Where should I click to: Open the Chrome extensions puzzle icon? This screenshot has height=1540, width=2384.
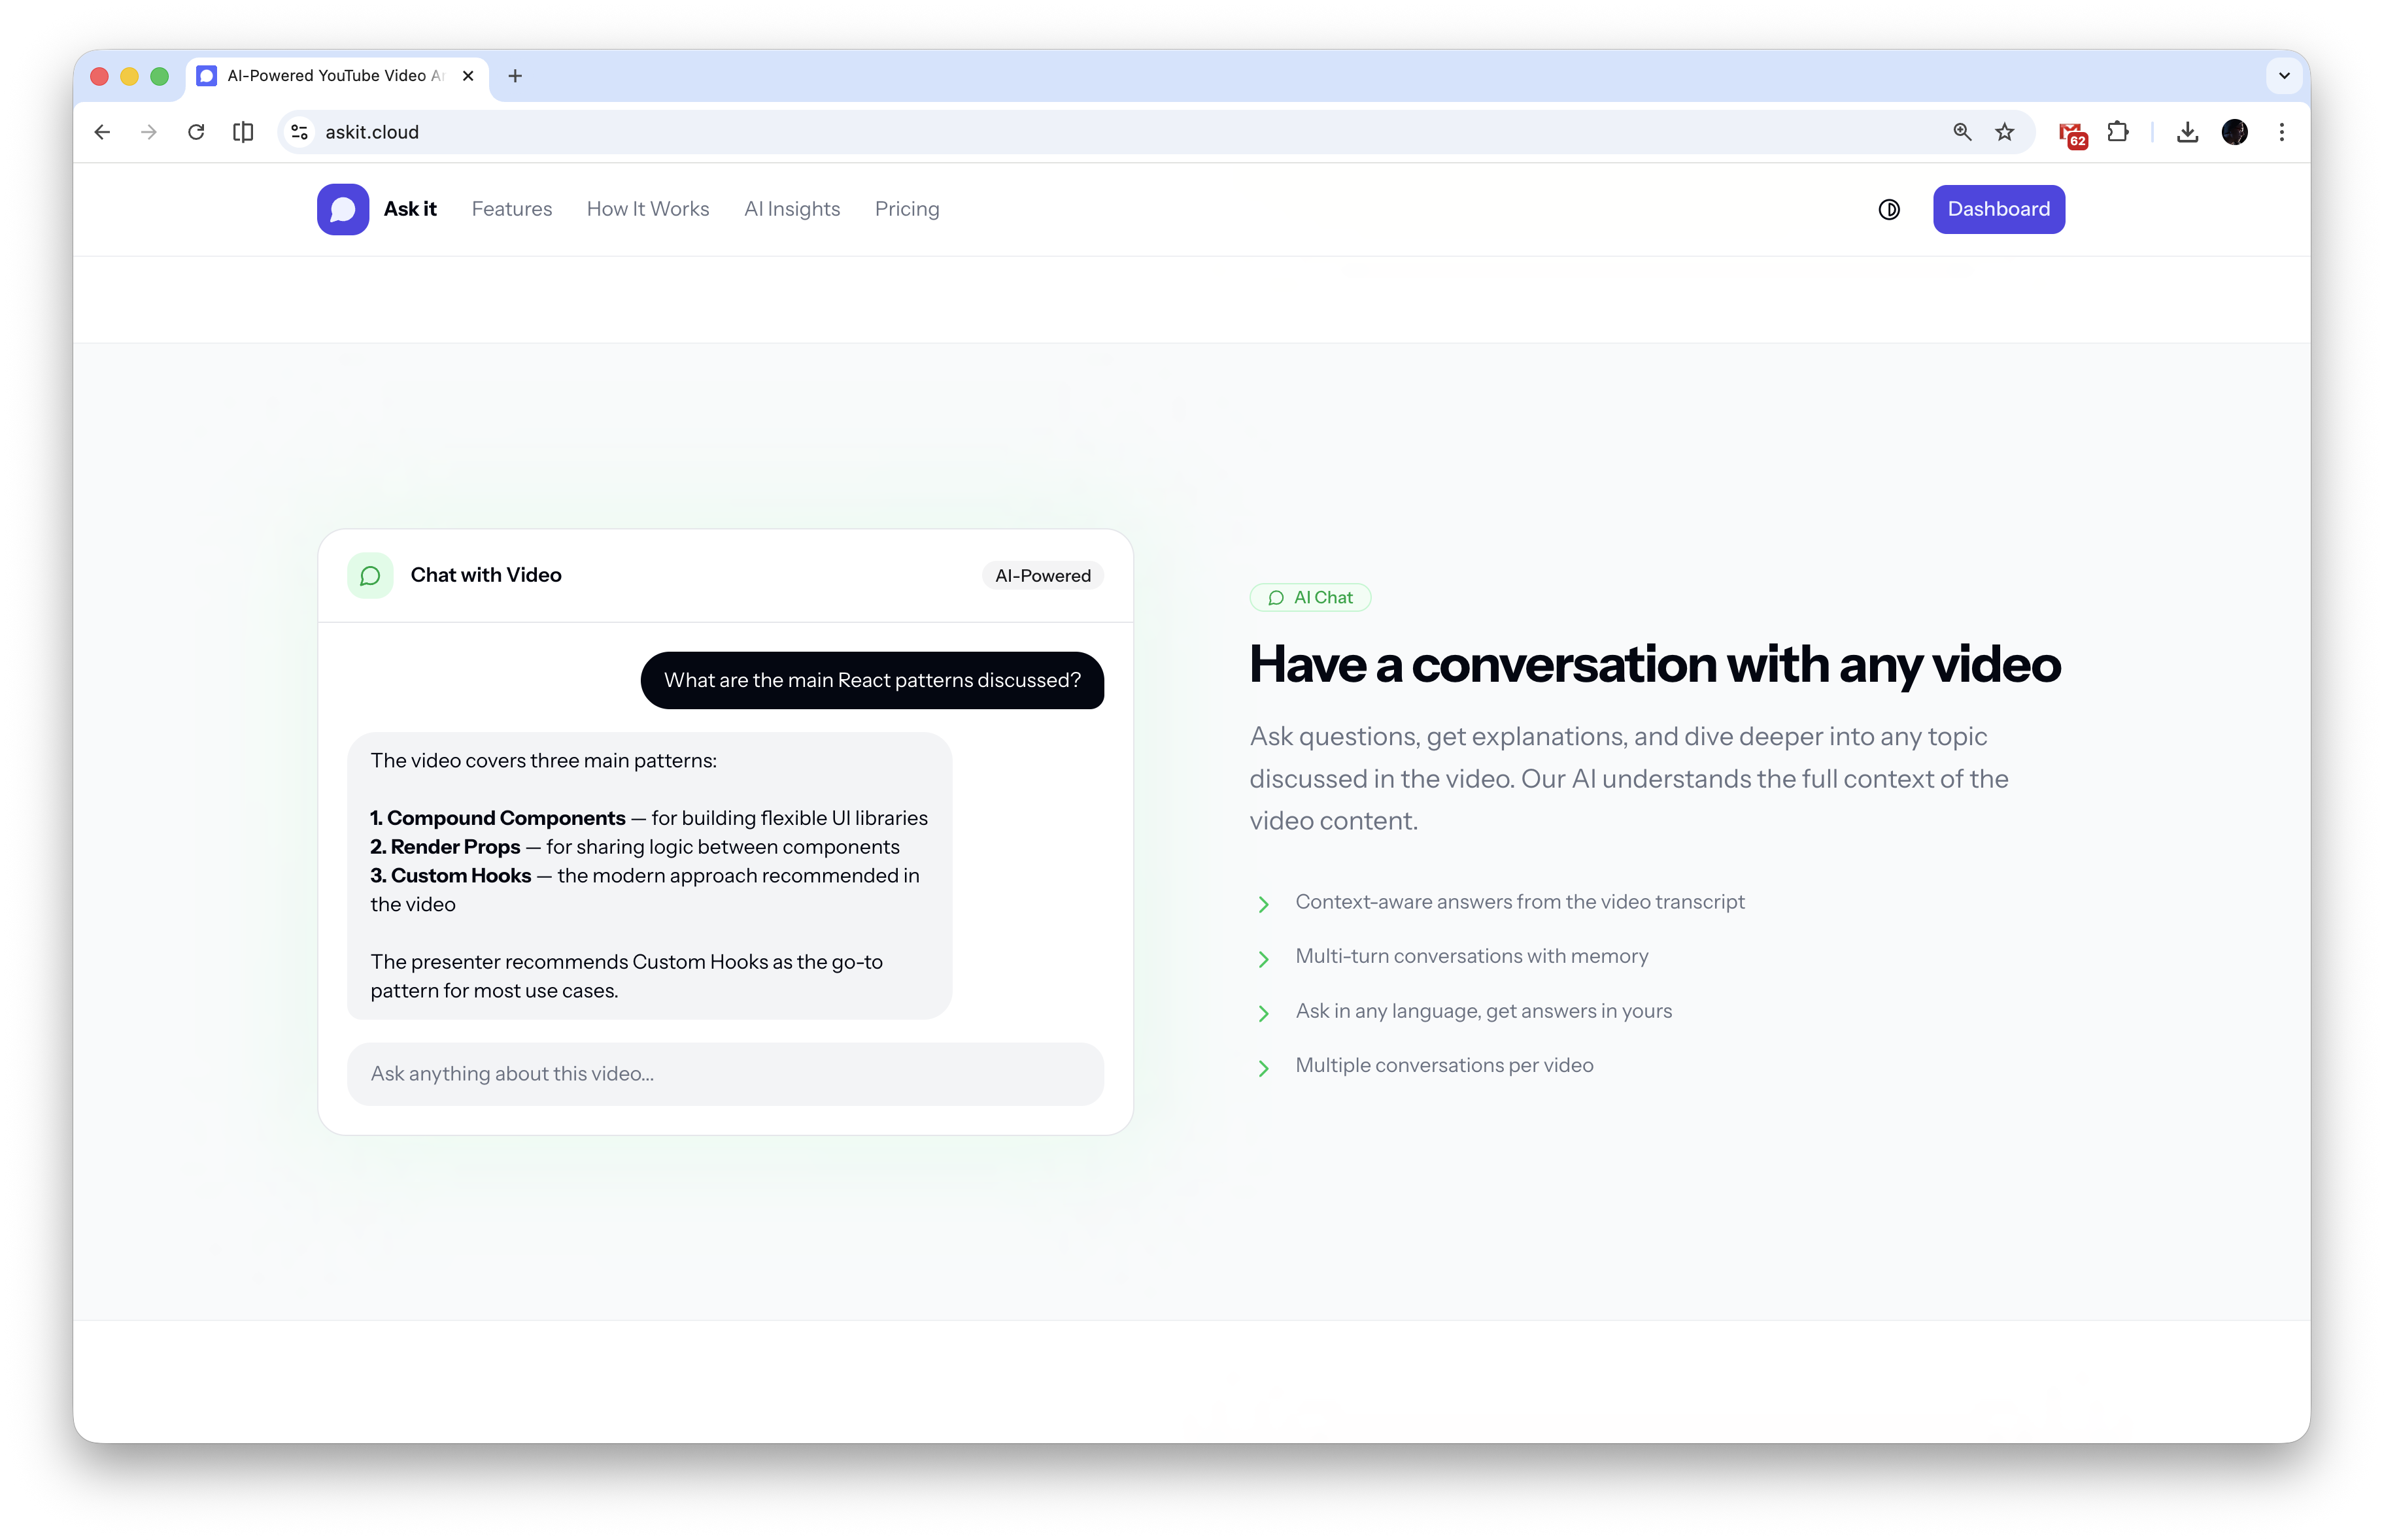pos(2118,131)
